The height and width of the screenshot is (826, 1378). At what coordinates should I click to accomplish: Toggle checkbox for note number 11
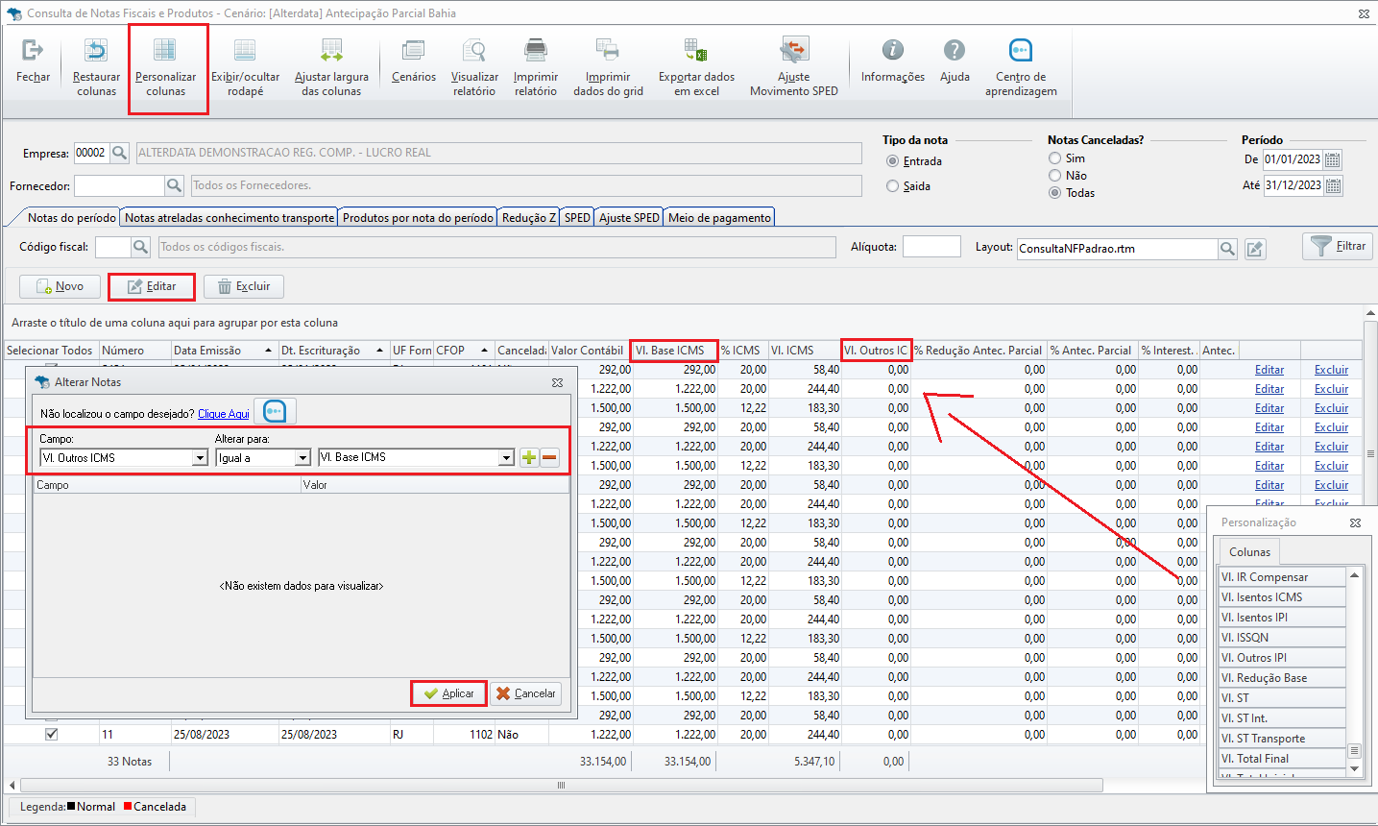[x=52, y=734]
